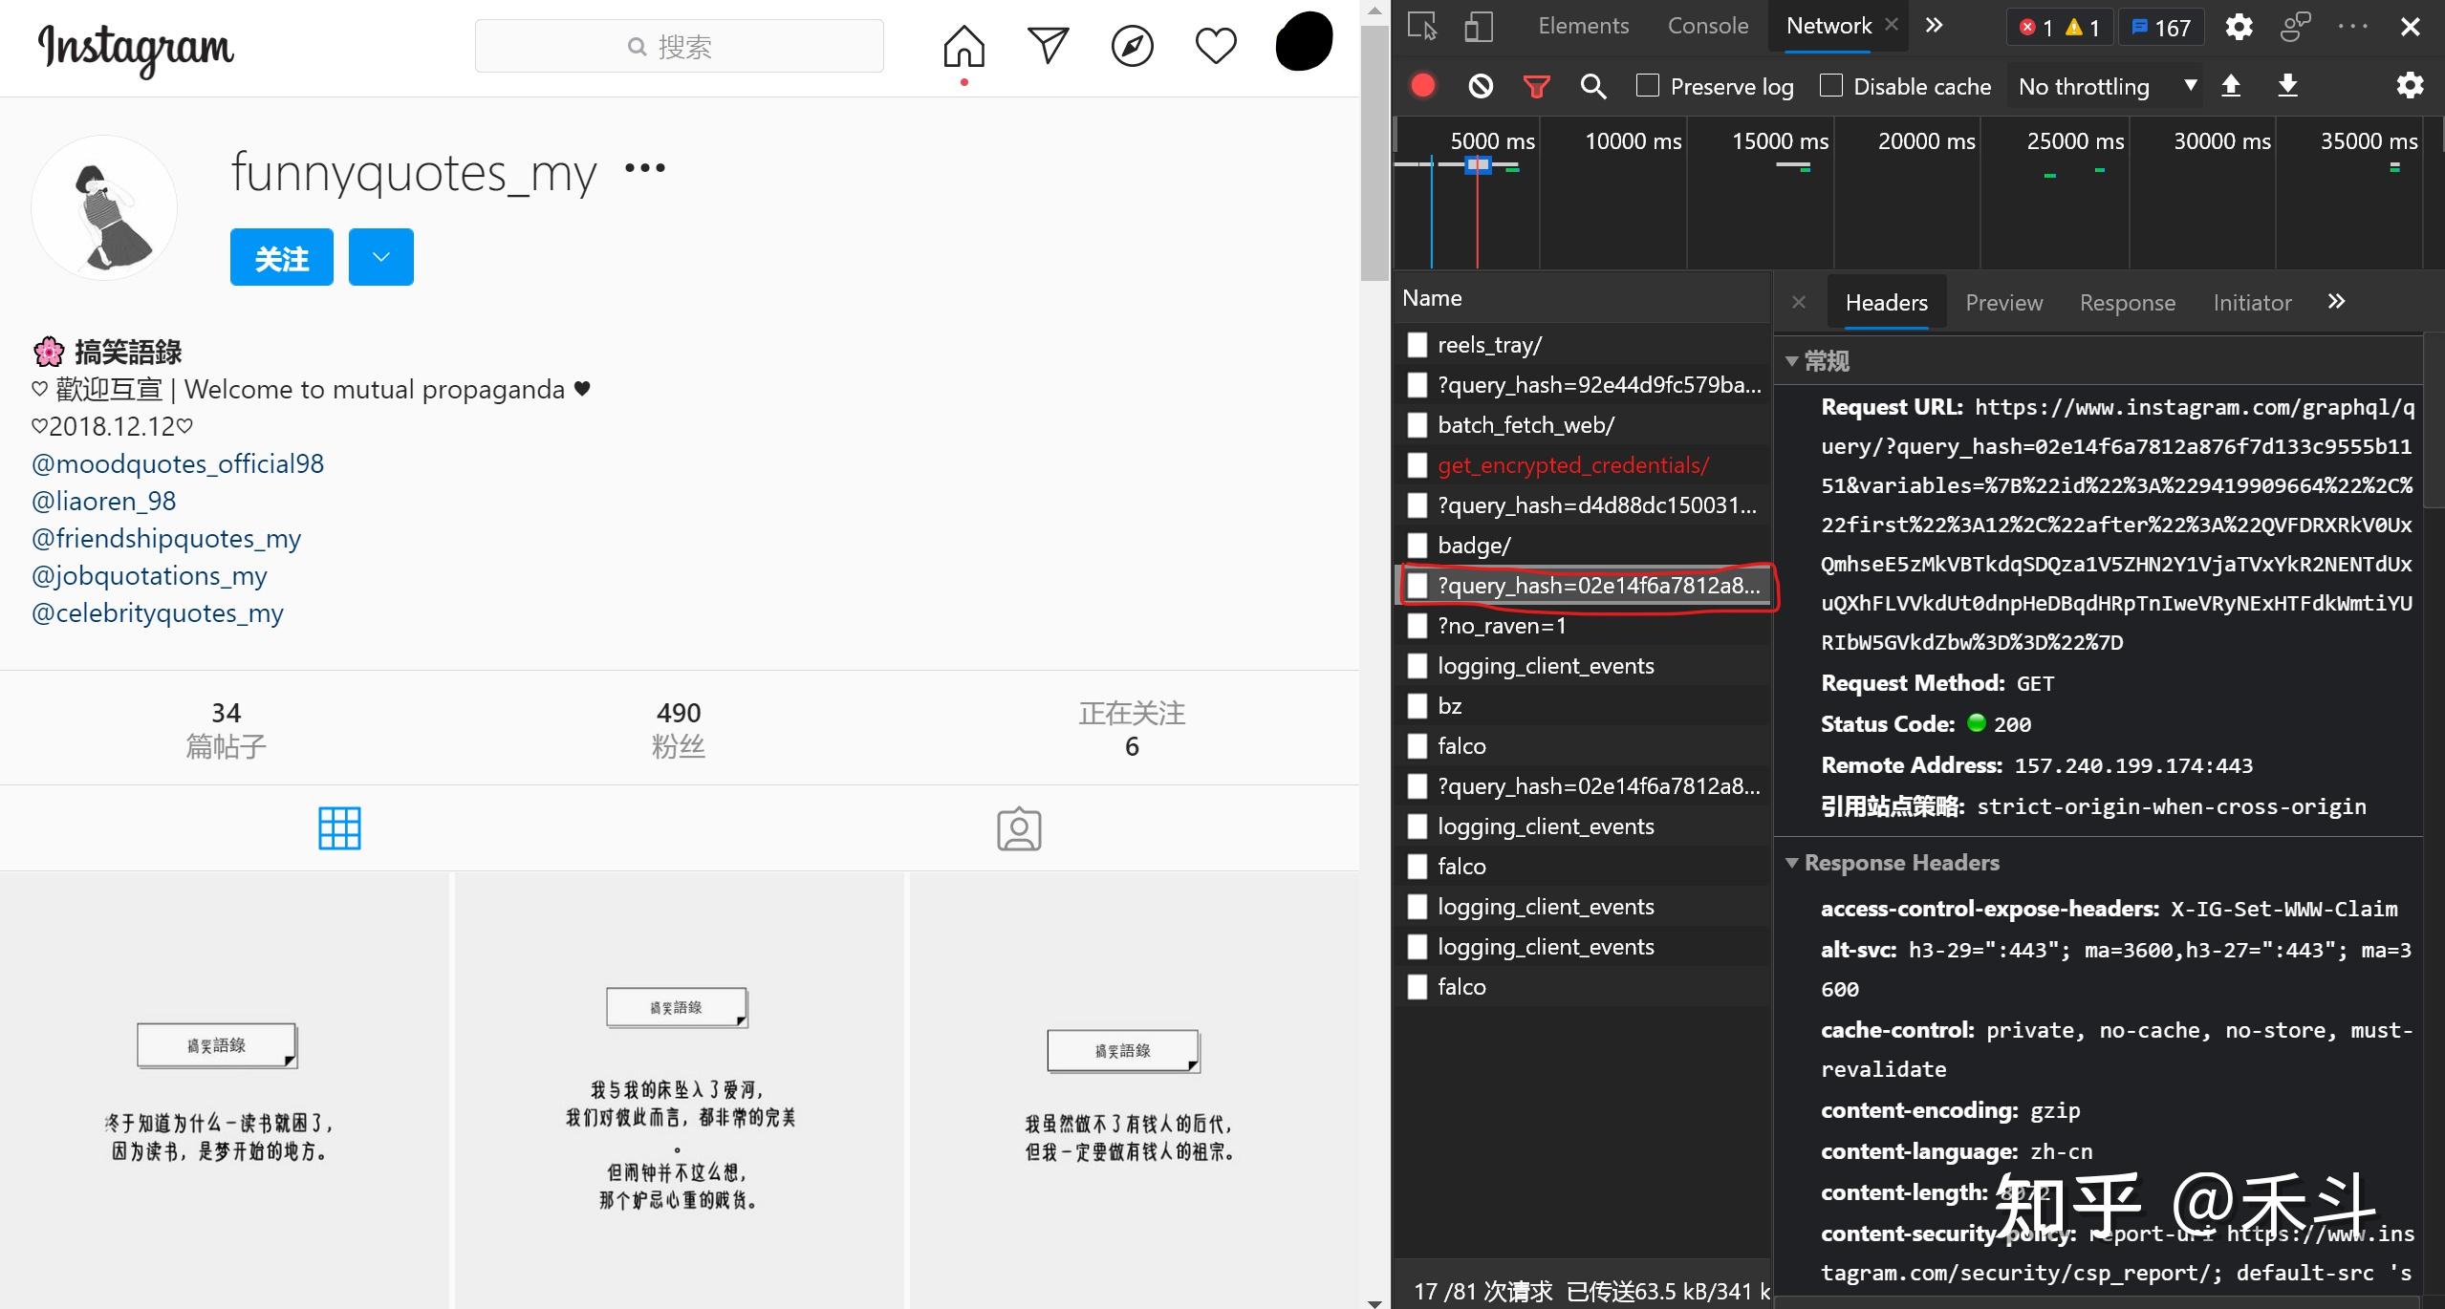Collapse the 常规 general section
The image size is (2445, 1309).
click(1791, 361)
